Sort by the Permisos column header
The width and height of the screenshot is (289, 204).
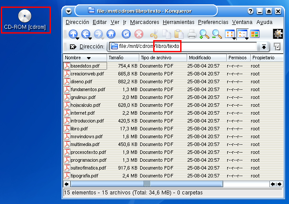click(239, 58)
